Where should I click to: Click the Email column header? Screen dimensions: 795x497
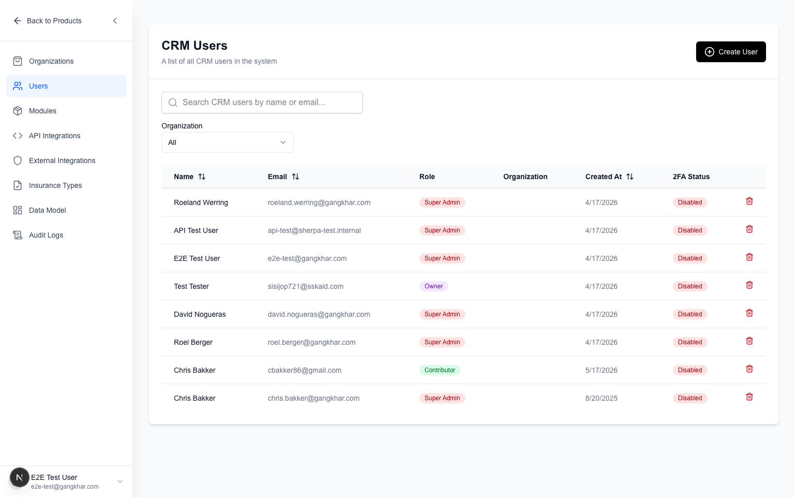point(277,177)
